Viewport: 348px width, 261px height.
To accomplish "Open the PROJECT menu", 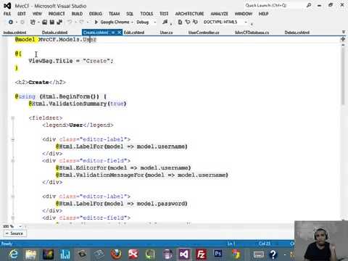I will click(x=57, y=14).
